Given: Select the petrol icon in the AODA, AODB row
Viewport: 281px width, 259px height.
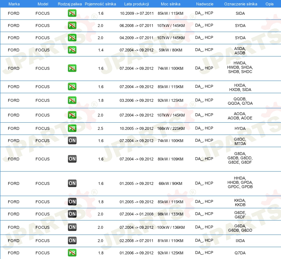Looking at the screenshot, I should click(x=72, y=115).
